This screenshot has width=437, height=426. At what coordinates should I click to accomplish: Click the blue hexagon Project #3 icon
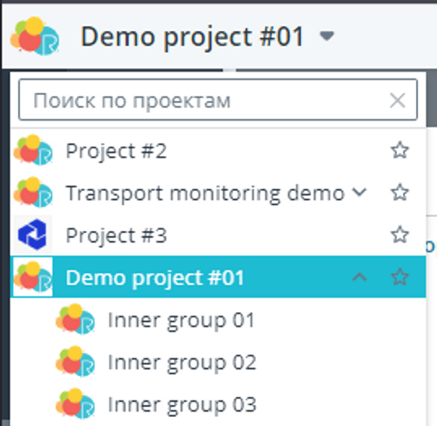click(x=33, y=234)
